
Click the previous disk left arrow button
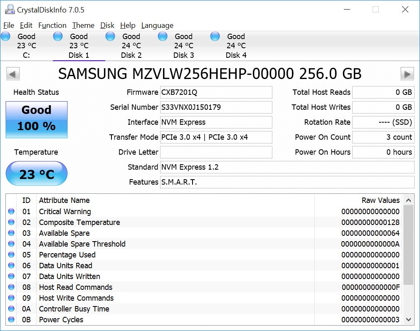point(13,74)
